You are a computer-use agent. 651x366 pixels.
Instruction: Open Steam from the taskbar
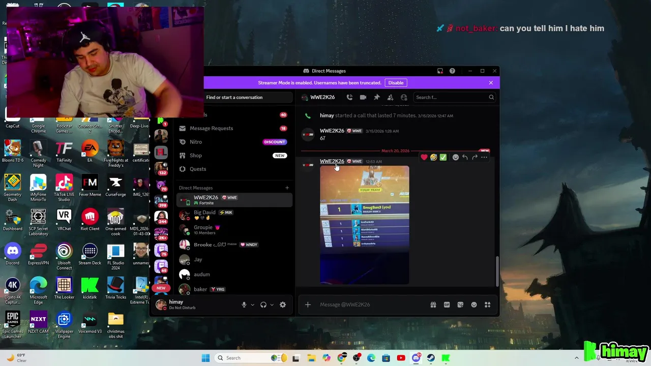click(431, 358)
